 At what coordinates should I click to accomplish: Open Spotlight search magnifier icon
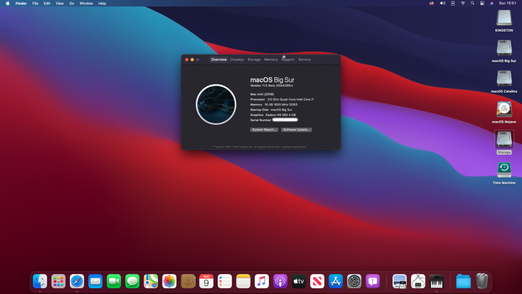click(472, 3)
